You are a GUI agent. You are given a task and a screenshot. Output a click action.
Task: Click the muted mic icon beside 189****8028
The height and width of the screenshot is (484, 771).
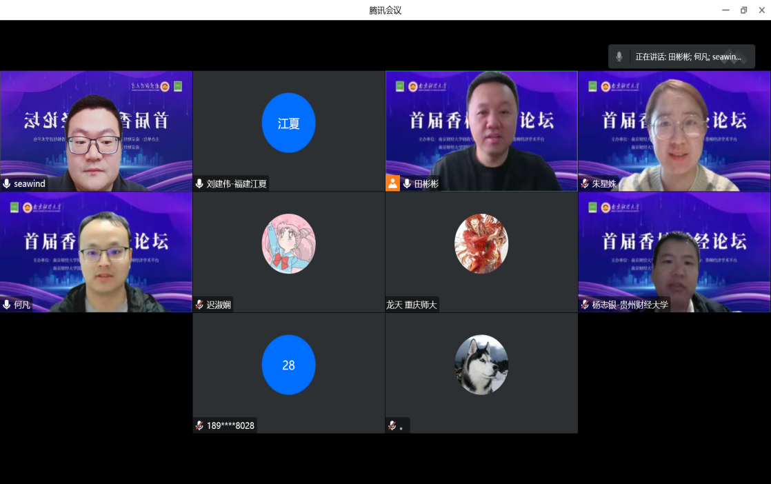[199, 425]
